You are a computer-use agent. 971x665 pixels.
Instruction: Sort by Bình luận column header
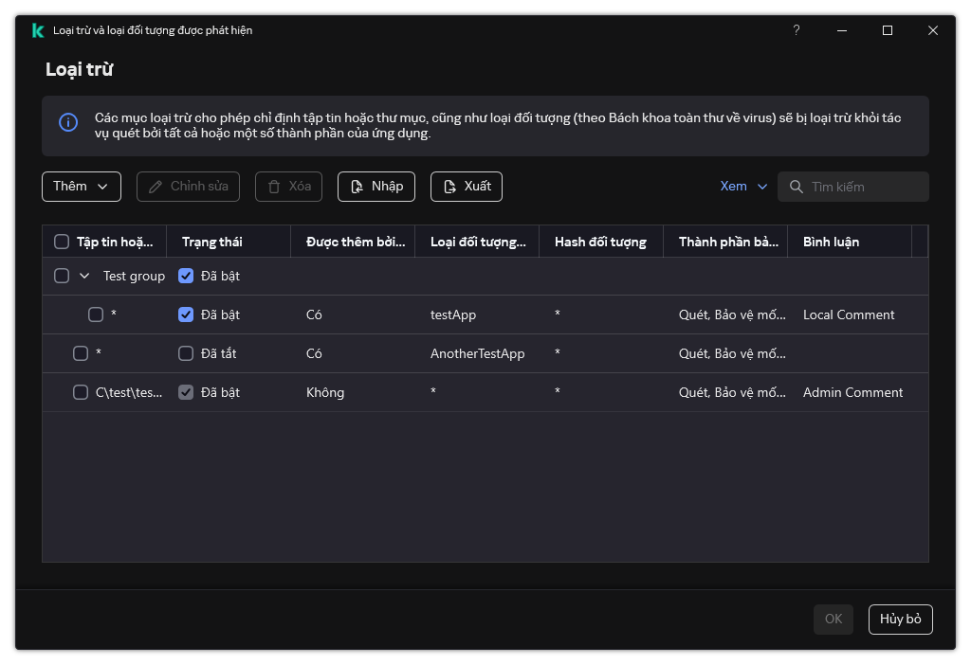pyautogui.click(x=831, y=242)
